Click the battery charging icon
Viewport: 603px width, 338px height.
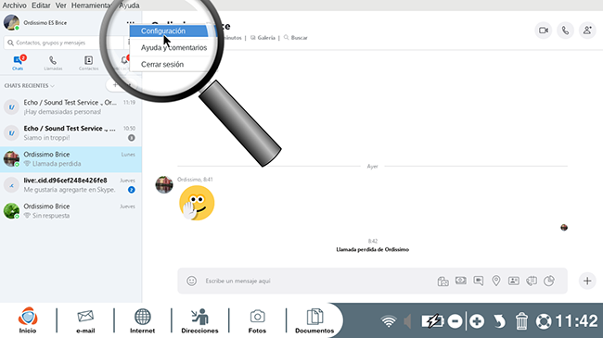coord(432,321)
